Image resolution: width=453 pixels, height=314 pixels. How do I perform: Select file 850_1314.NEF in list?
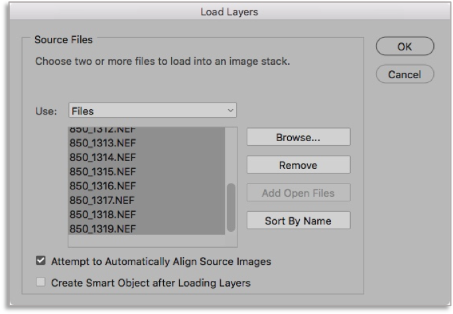tap(102, 157)
